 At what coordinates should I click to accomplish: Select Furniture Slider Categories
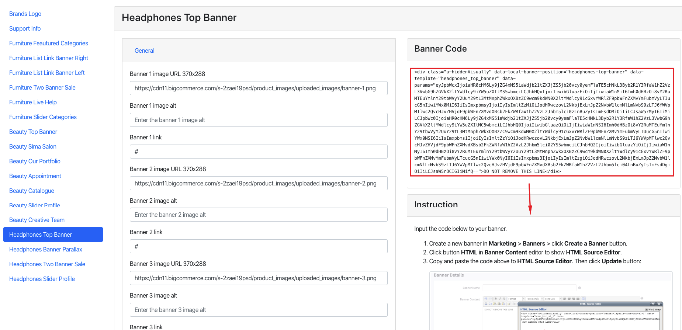click(x=43, y=117)
